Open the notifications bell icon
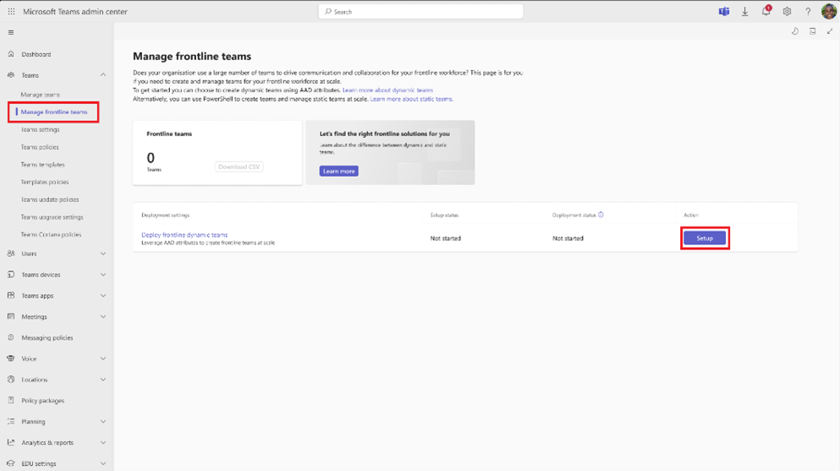840x471 pixels. (766, 11)
